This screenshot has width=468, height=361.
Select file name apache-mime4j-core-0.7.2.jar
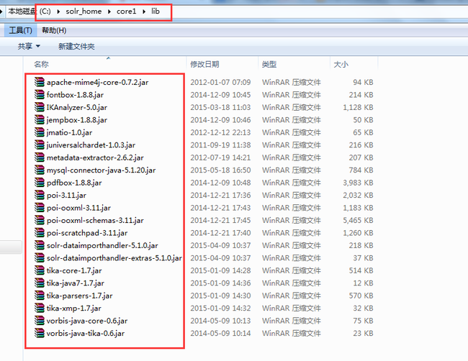click(98, 82)
